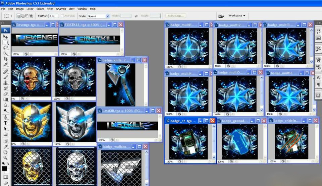The height and width of the screenshot is (186, 322).
Task: Select the Rectangular Marquee tool in toolbox
Action: tap(6, 43)
